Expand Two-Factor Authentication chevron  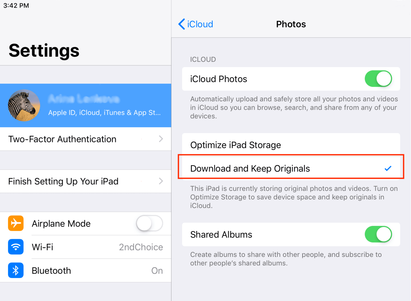(161, 139)
